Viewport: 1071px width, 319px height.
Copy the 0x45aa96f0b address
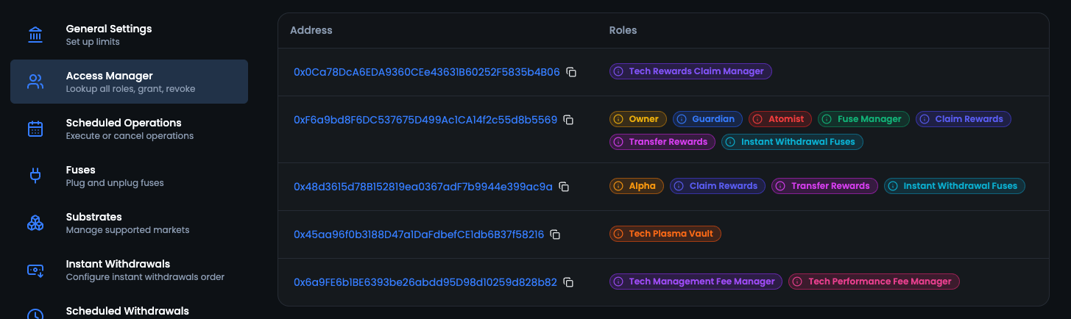(x=556, y=234)
